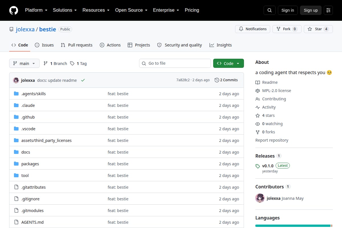Click the license scale icon
Screen dimensions: 342x228
[x=258, y=91]
